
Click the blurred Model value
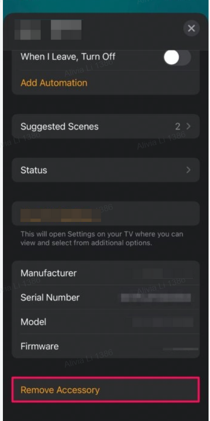pyautogui.click(x=163, y=322)
